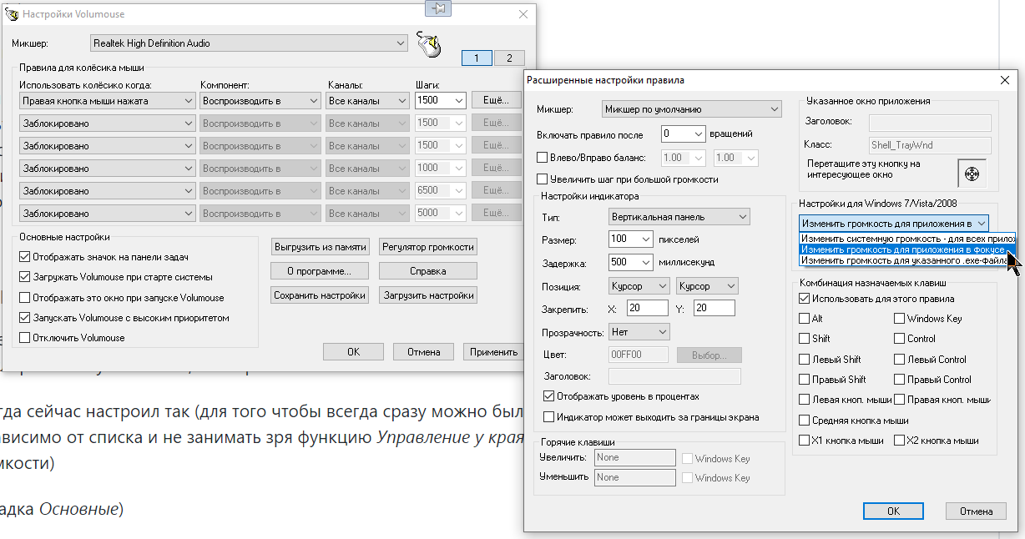Screen dimensions: 1025x539
Task: Check the Alt key checkbox
Action: click(805, 319)
